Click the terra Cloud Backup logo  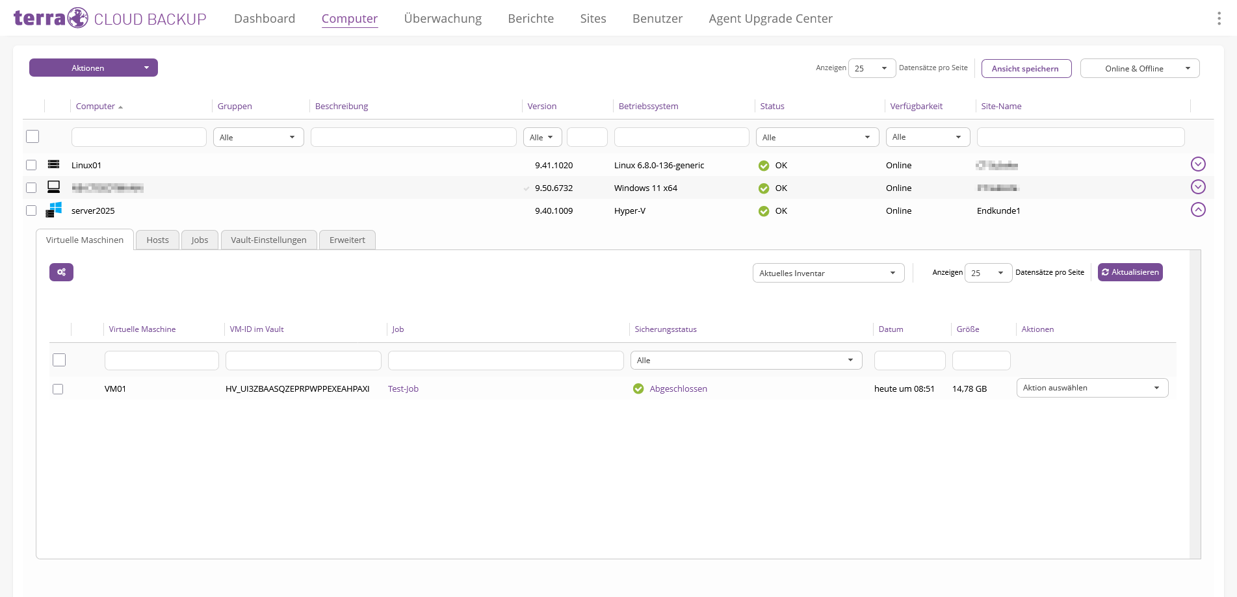pyautogui.click(x=110, y=18)
